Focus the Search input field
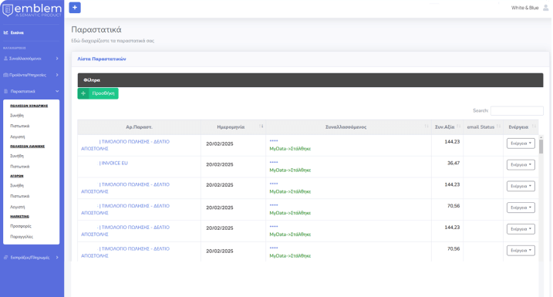Screen dimensions: 553x297 [517, 111]
